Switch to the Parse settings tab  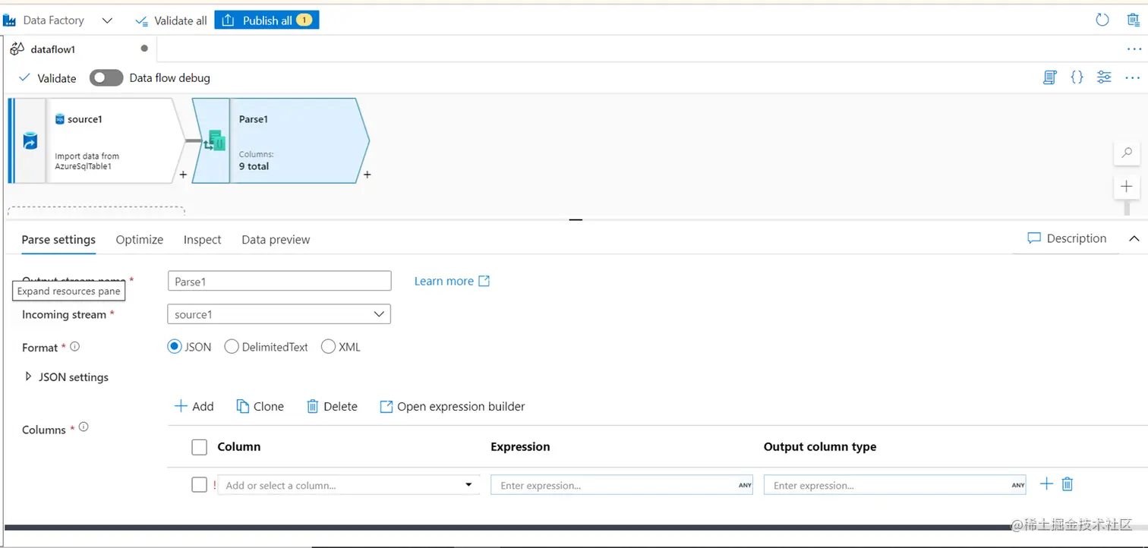coord(58,240)
